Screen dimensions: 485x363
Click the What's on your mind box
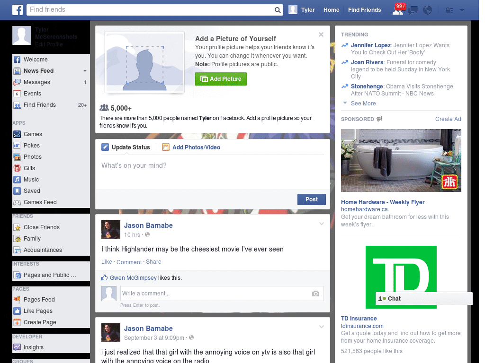213,172
